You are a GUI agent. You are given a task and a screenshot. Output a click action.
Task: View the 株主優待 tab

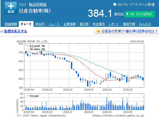(x=99, y=24)
